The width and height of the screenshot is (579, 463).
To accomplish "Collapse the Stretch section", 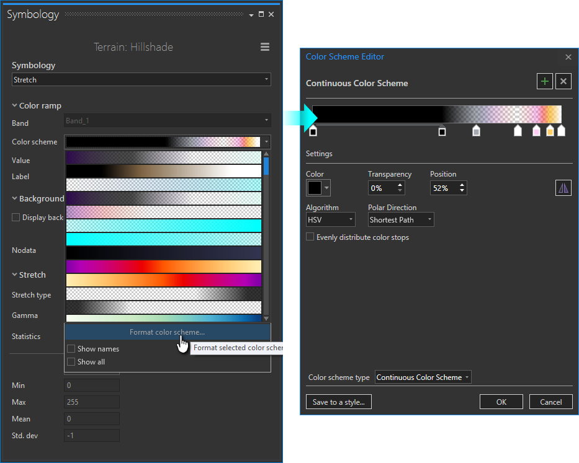I will pyautogui.click(x=14, y=275).
